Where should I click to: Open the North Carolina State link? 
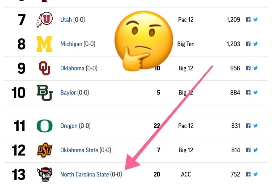[x=84, y=174]
